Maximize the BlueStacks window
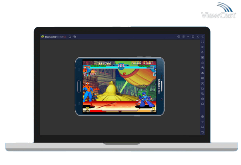The width and height of the screenshot is (241, 165). coord(193,37)
